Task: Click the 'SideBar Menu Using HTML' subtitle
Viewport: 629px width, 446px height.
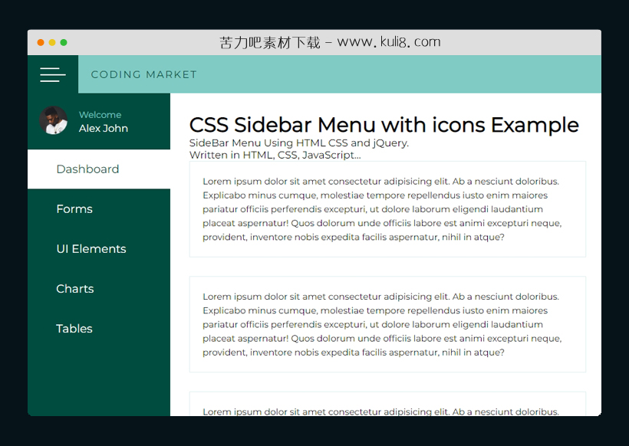Action: pyautogui.click(x=298, y=143)
